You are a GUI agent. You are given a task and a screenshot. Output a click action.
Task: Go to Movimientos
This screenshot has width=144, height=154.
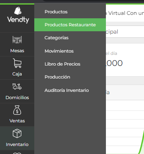pyautogui.click(x=59, y=51)
